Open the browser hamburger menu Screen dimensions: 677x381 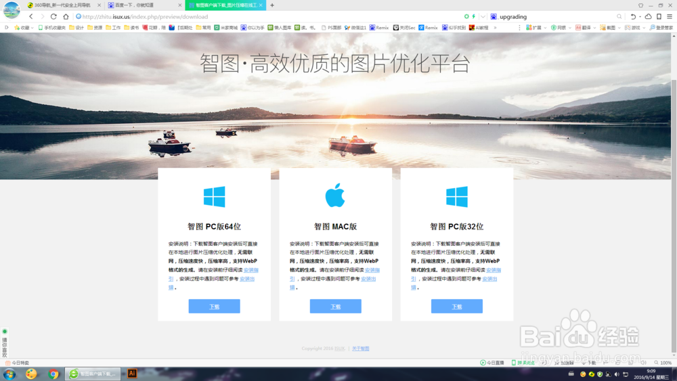click(x=670, y=16)
